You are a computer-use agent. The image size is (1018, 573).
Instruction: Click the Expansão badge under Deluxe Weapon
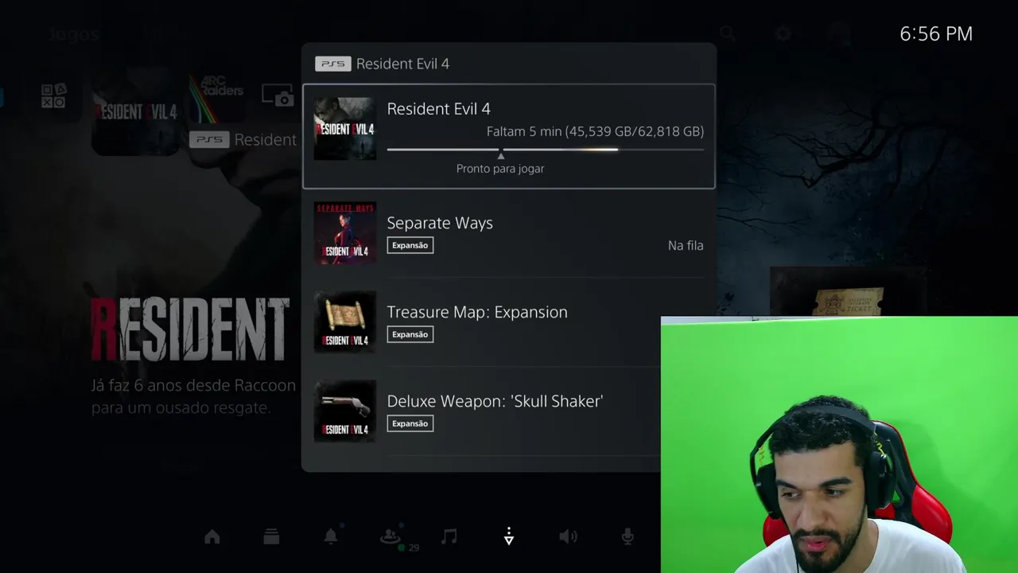410,423
